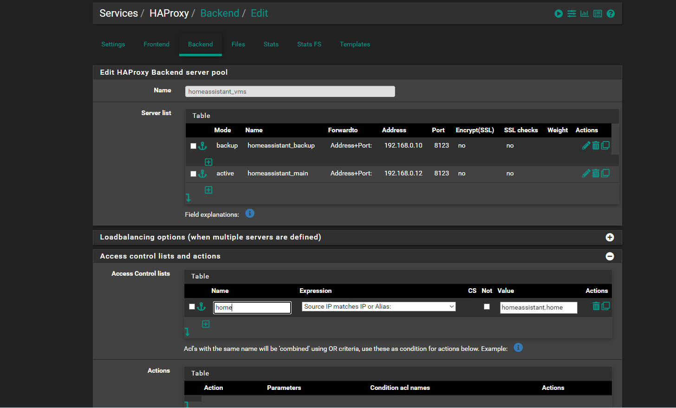Image resolution: width=676 pixels, height=408 pixels.
Task: Expand the Loadbalancing options section
Action: [x=610, y=237]
